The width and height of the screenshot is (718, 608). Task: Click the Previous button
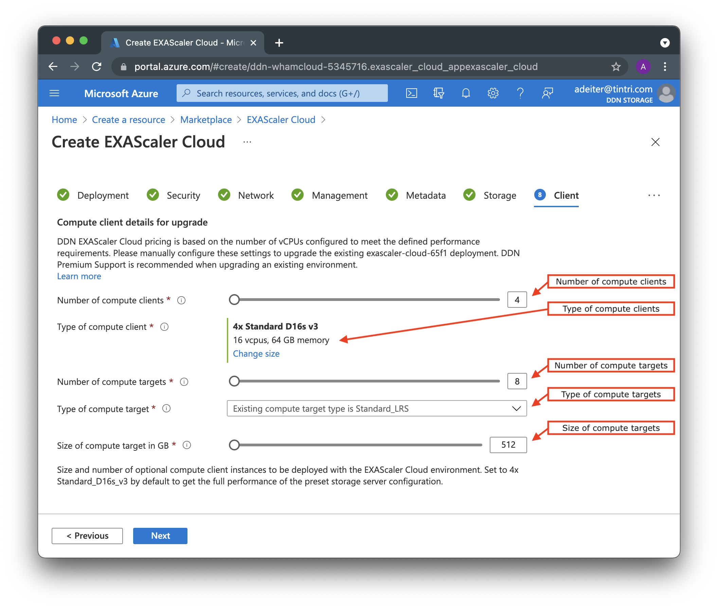point(87,536)
